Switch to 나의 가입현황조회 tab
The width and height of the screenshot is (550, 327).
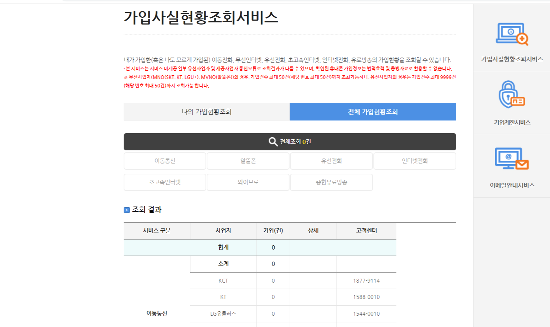pos(207,112)
